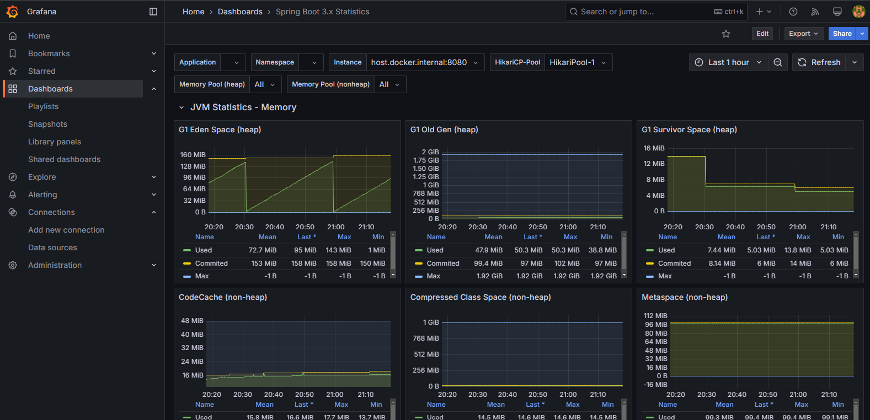Viewport: 870px width, 420px height.
Task: Click the blue Share button
Action: (x=842, y=34)
